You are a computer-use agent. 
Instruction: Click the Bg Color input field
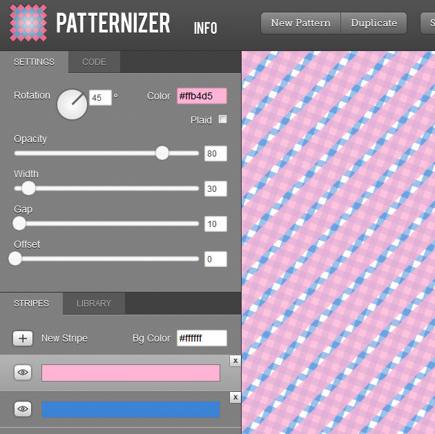click(202, 338)
